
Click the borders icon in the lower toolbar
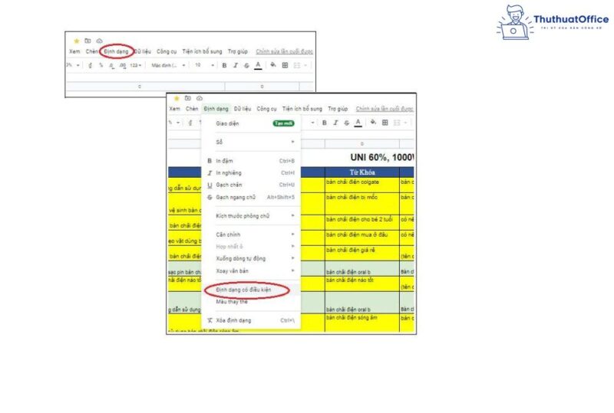[385, 123]
